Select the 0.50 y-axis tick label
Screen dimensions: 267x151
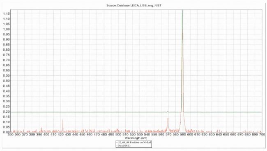coord(7,81)
